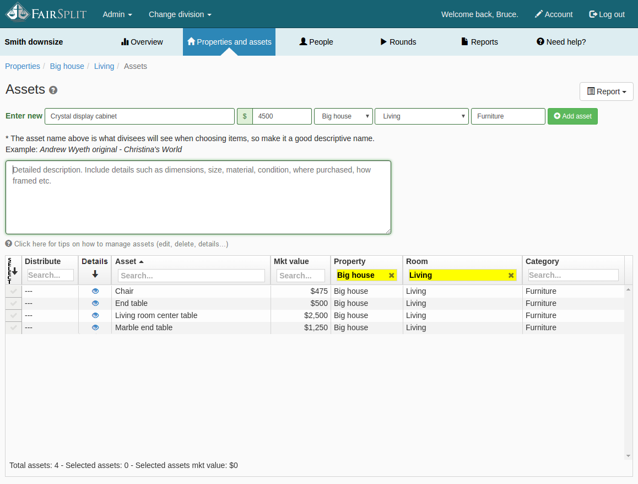Click the $475 market value cell
638x484 pixels.
click(x=319, y=291)
